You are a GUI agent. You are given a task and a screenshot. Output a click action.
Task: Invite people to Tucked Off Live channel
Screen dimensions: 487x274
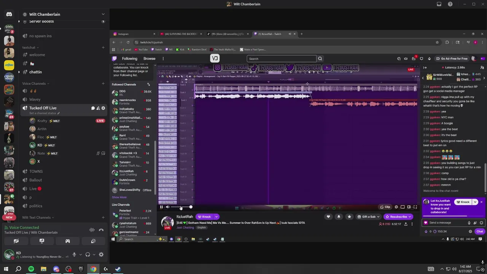[98, 108]
